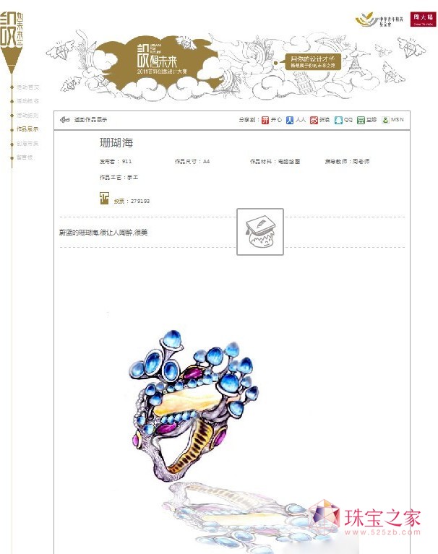Click the 返回作品展示 link
This screenshot has height=554, width=438.
(x=90, y=120)
